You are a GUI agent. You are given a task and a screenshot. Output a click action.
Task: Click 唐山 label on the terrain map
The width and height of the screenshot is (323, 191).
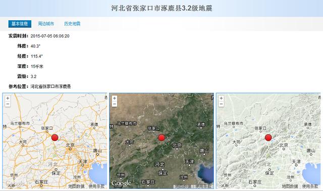click(x=311, y=151)
